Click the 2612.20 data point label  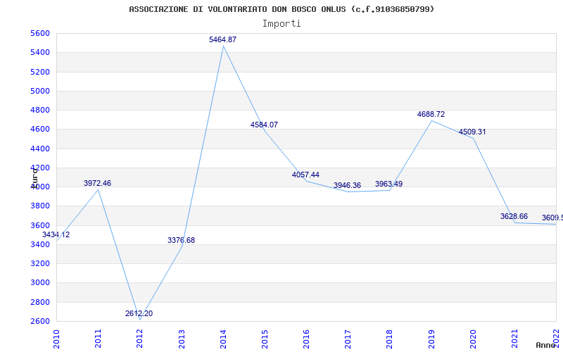tap(139, 313)
